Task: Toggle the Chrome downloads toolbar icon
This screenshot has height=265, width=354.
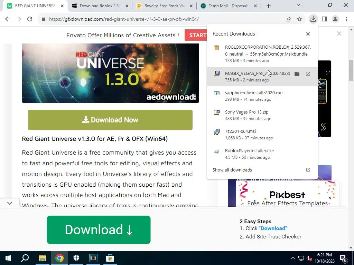Action: [313, 19]
